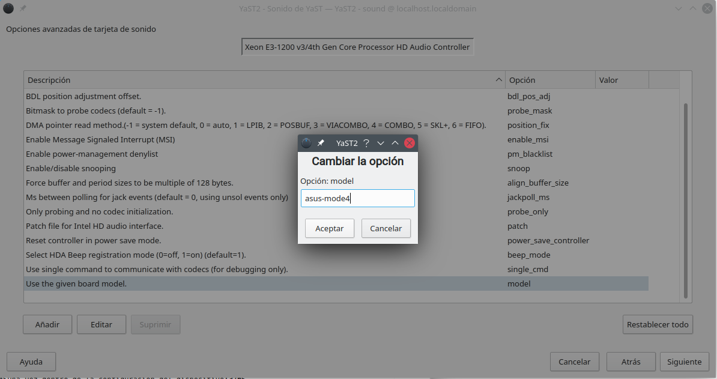Click the dialog's red close icon
Image resolution: width=717 pixels, height=379 pixels.
(x=410, y=143)
